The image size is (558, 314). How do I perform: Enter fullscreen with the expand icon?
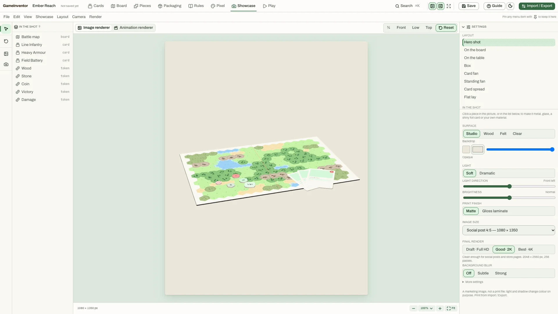pyautogui.click(x=449, y=6)
